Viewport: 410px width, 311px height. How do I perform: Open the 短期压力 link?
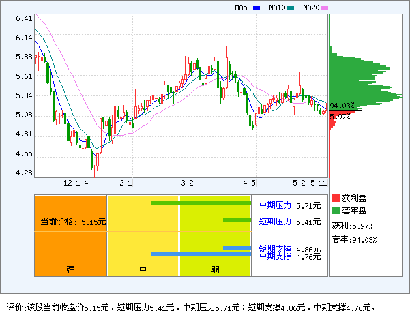(276, 222)
